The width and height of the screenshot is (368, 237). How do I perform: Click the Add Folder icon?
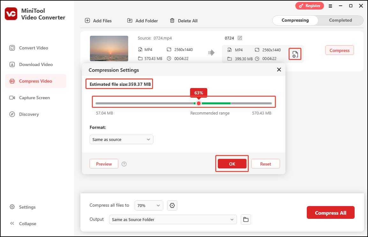[129, 20]
